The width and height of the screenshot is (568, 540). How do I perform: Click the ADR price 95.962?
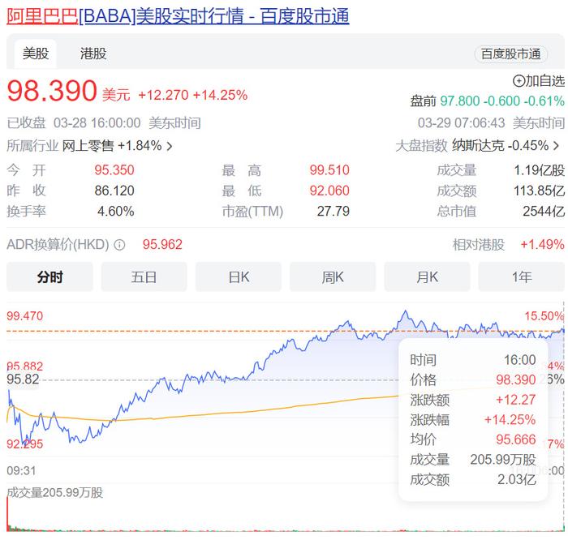162,245
